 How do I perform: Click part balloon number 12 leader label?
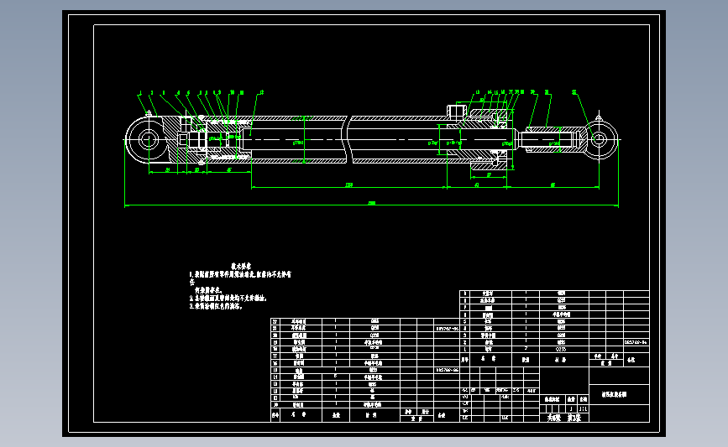coord(261,93)
